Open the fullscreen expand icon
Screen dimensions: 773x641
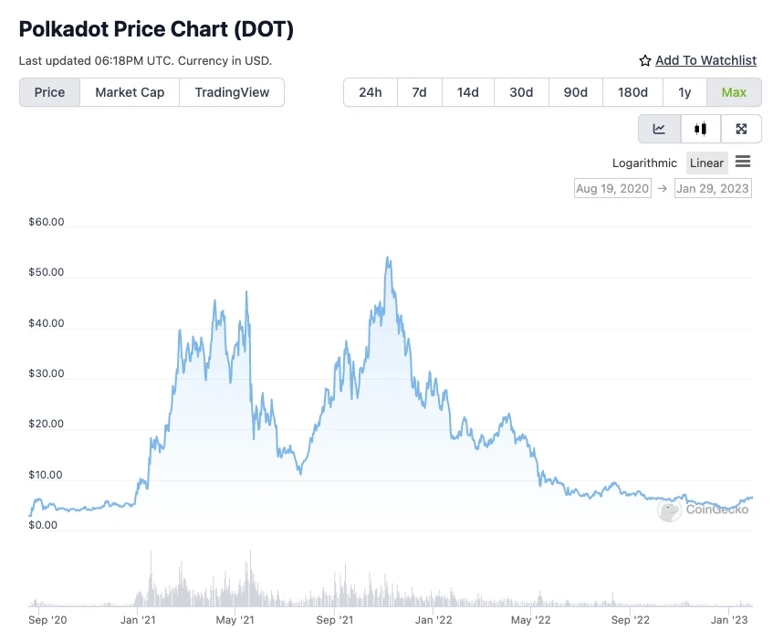[741, 129]
